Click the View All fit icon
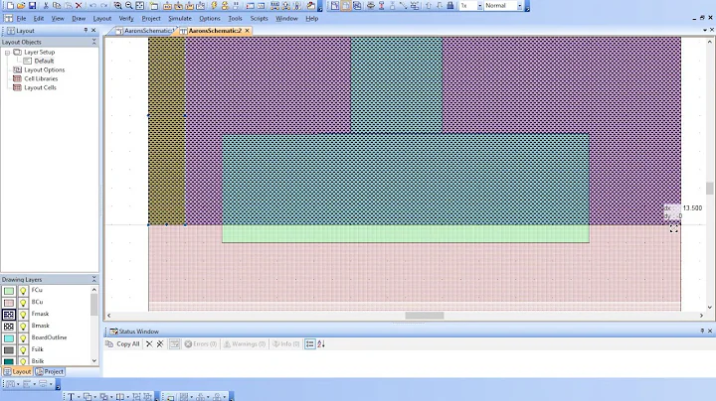The image size is (716, 401). click(140, 6)
